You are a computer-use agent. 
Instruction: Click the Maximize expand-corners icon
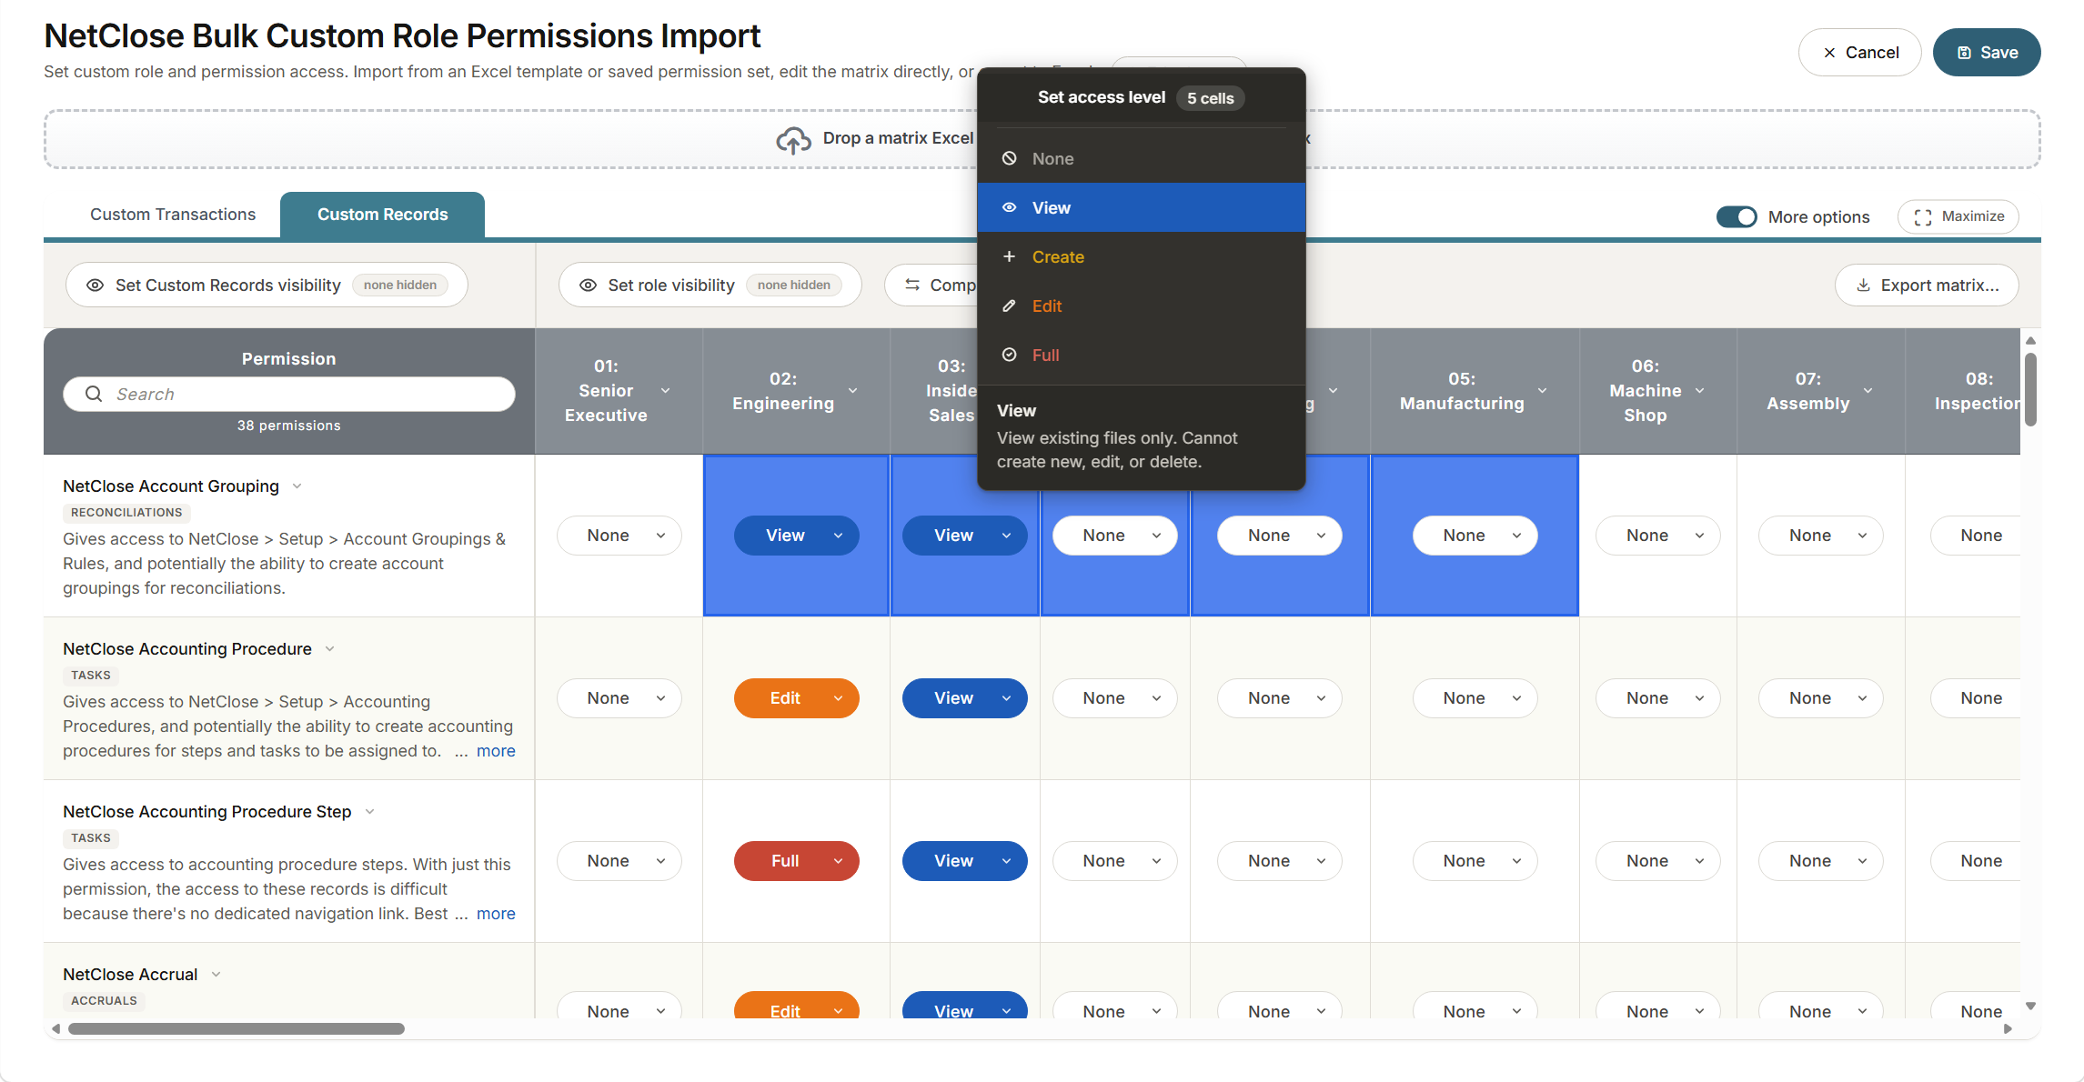(1922, 217)
